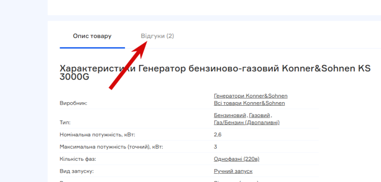
Task: Switch to the Відгуки (2) tab
Action: pyautogui.click(x=157, y=36)
